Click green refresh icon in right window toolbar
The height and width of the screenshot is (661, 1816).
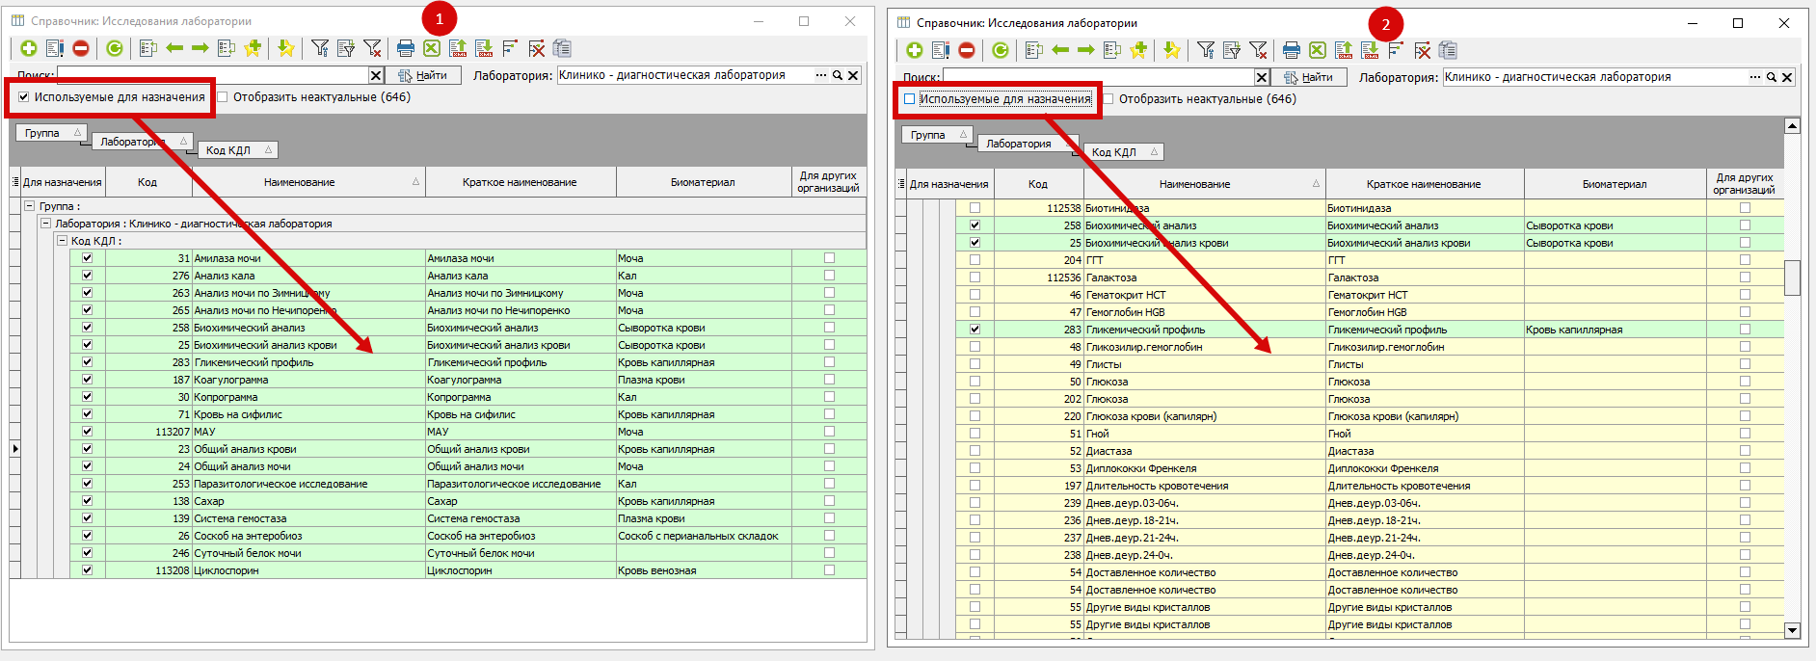tap(1001, 50)
